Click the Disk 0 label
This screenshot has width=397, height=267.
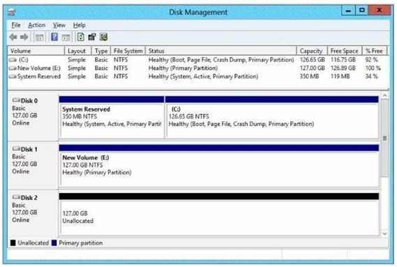pos(29,100)
